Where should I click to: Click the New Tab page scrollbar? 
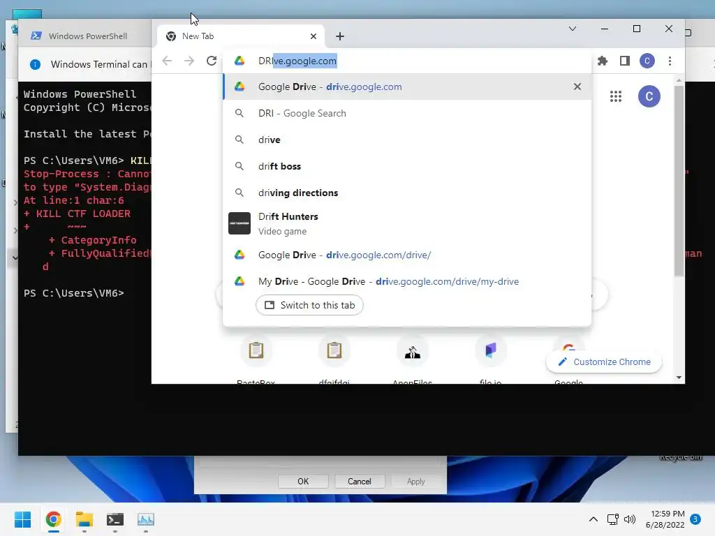click(x=679, y=181)
